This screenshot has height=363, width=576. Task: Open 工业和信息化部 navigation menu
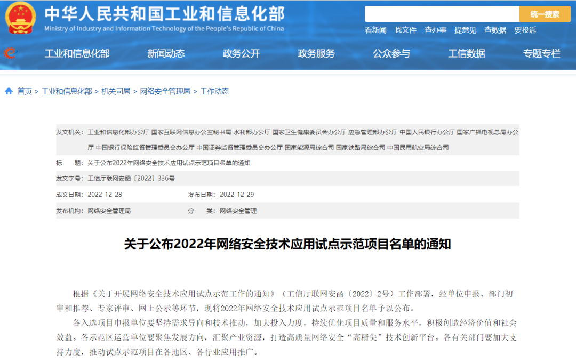click(77, 53)
